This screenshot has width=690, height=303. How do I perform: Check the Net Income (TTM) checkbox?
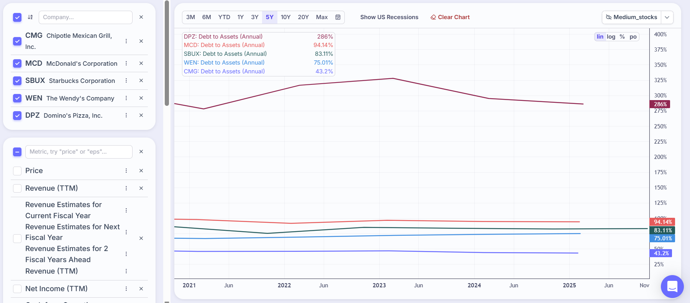[17, 289]
